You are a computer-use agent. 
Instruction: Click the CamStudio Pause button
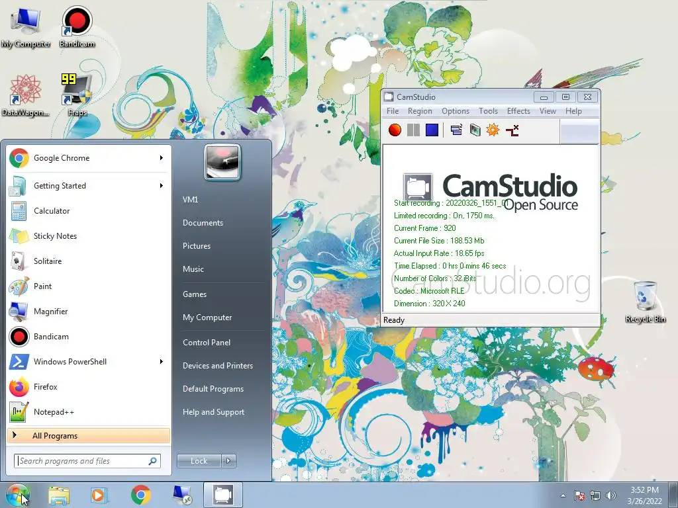coord(413,130)
